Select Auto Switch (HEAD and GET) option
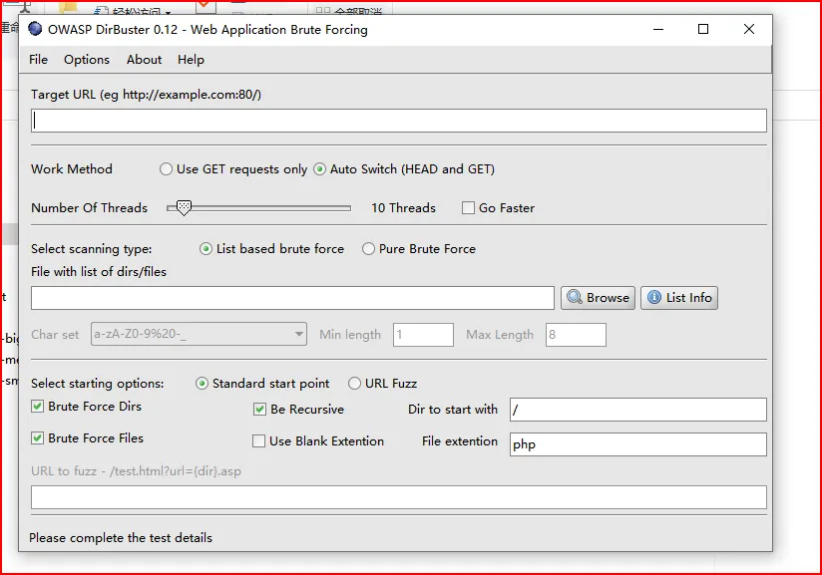The width and height of the screenshot is (822, 575). pyautogui.click(x=319, y=169)
